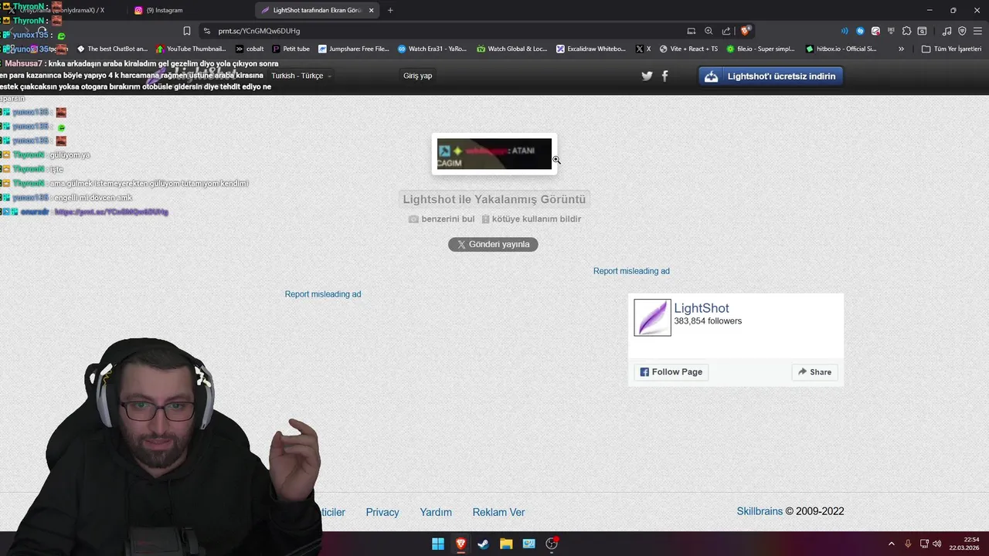Click the Facebook Follow Page button
989x556 pixels.
[671, 372]
